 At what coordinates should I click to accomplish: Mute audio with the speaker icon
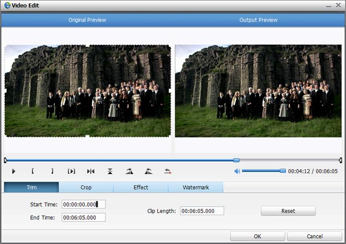(237, 171)
